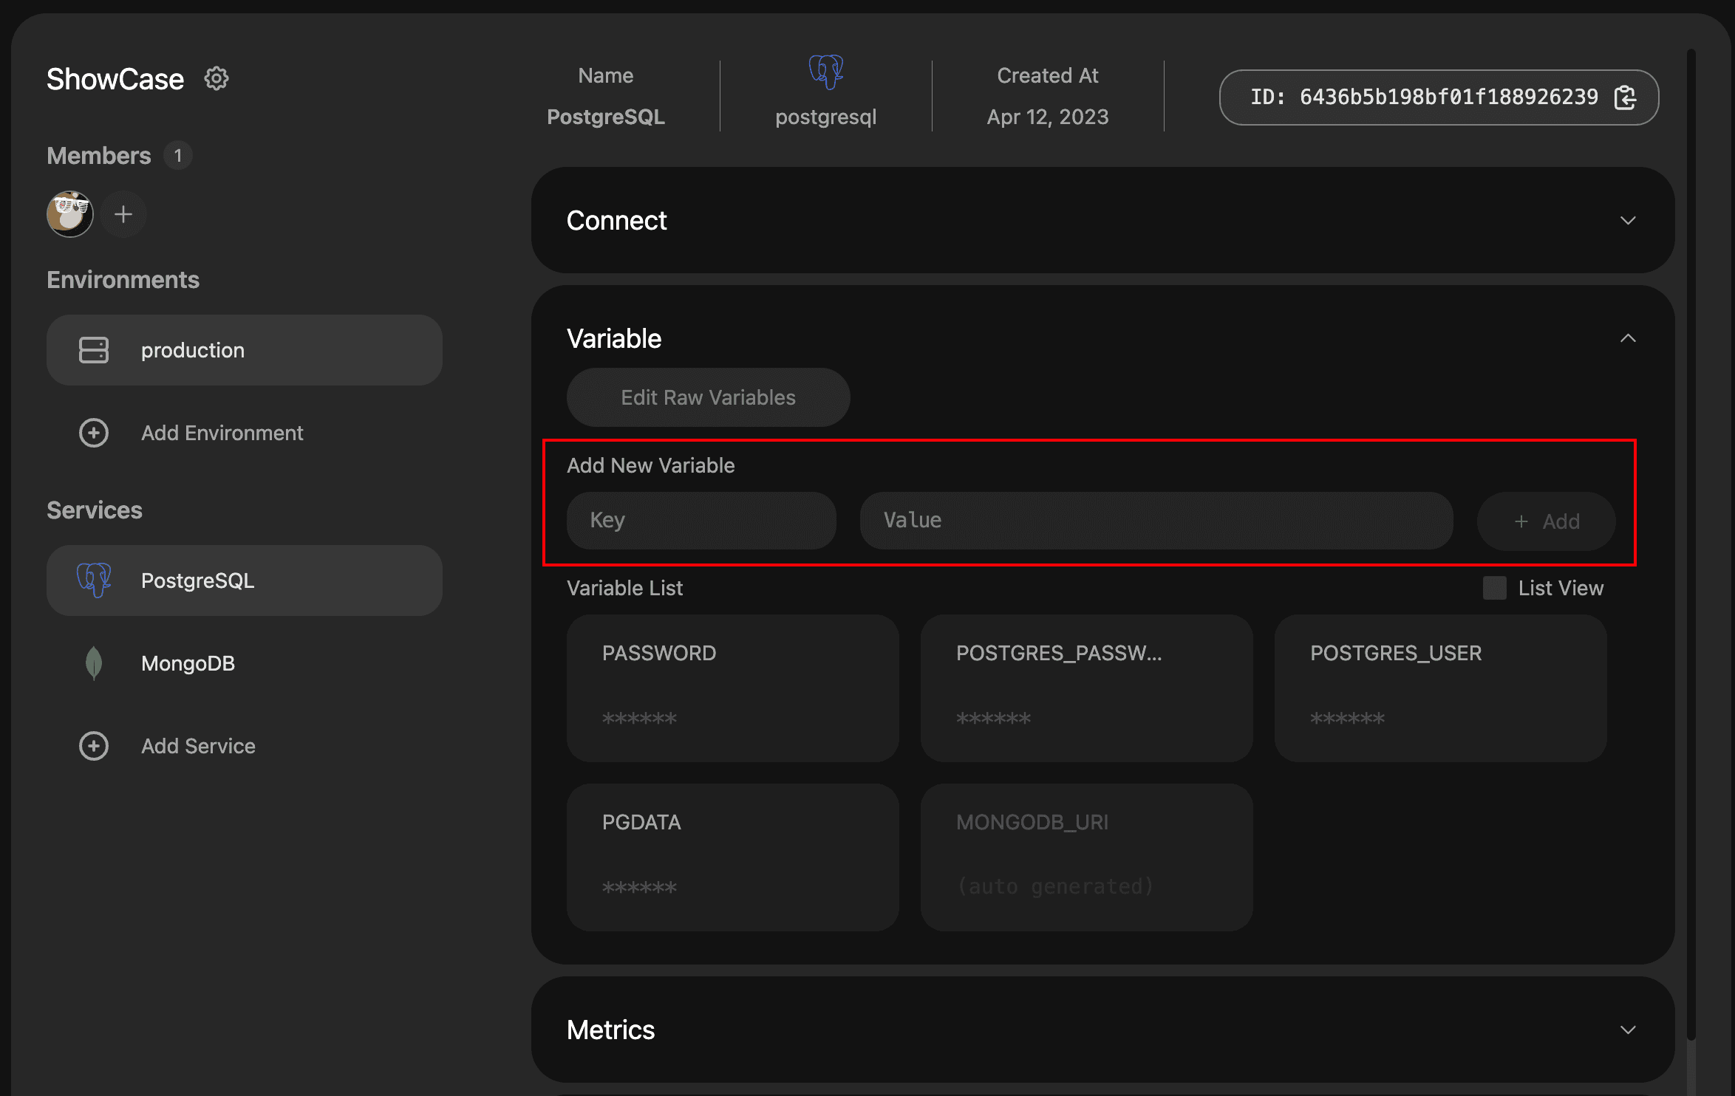Click the MongoDB service in Services list

(x=189, y=663)
